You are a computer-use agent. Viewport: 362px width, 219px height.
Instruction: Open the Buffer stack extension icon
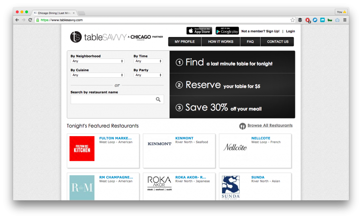click(300, 20)
